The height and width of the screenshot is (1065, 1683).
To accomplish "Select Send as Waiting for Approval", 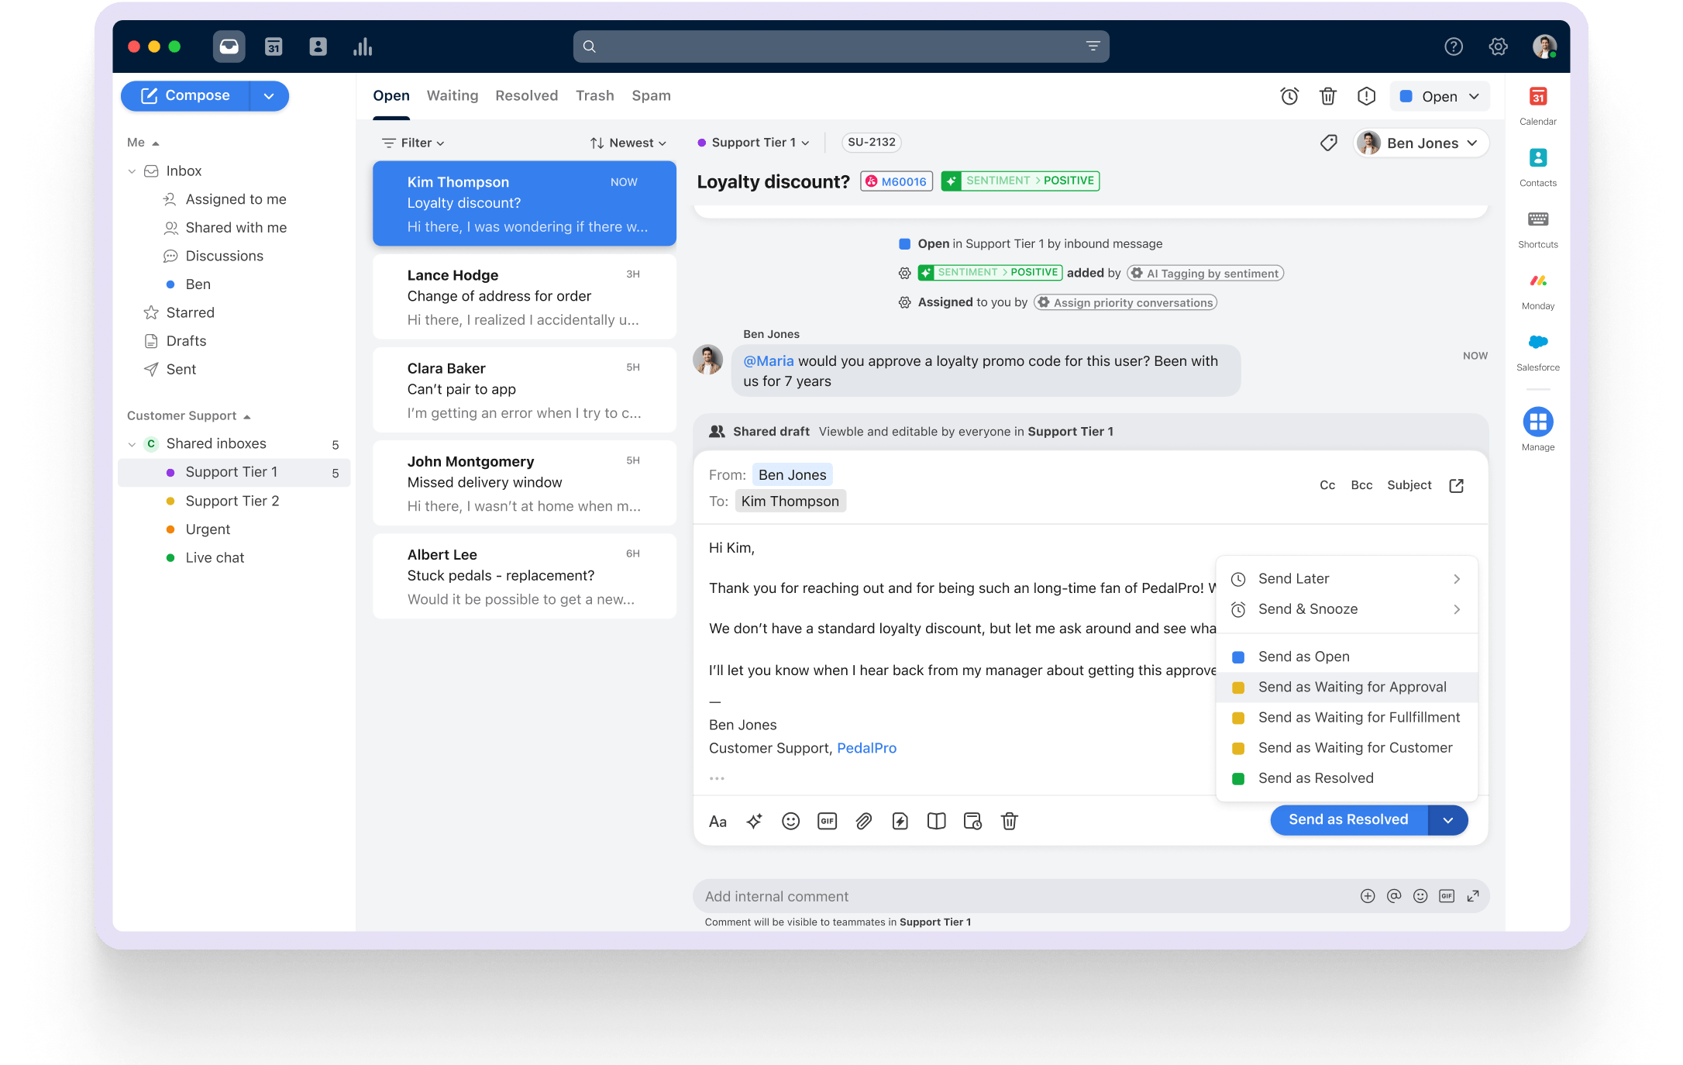I will (1349, 687).
